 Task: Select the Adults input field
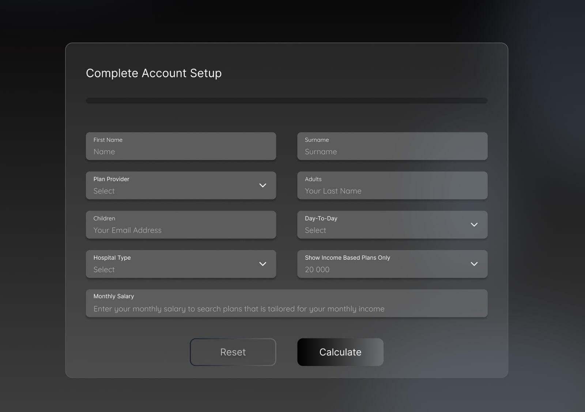[x=392, y=186]
